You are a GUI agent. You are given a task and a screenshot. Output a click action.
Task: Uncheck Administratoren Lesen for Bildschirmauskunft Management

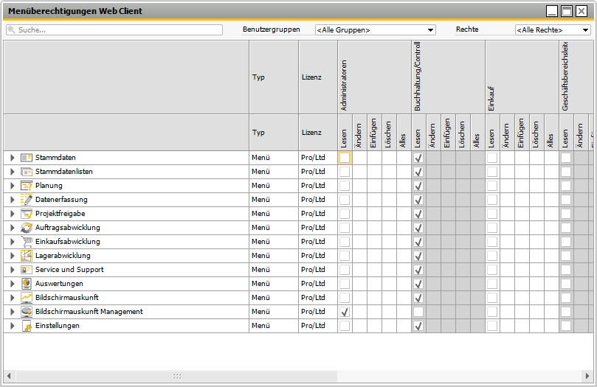click(345, 312)
